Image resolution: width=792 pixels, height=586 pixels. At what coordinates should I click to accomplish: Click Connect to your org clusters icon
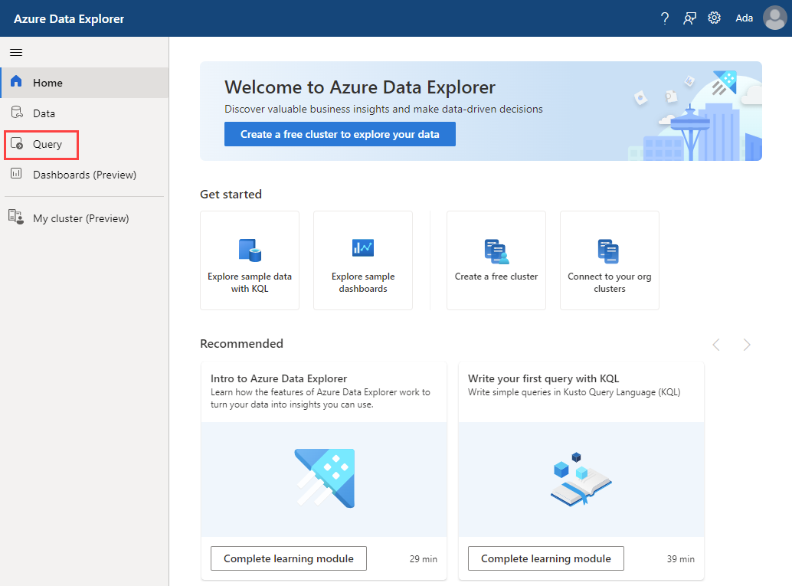point(609,251)
